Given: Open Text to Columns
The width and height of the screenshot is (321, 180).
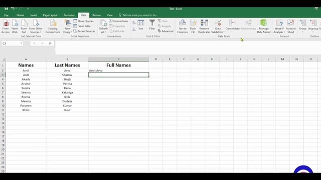Looking at the screenshot, I should [183, 26].
